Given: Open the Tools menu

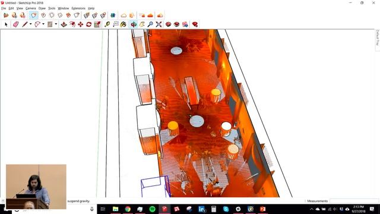Looking at the screenshot, I should click(x=52, y=8).
